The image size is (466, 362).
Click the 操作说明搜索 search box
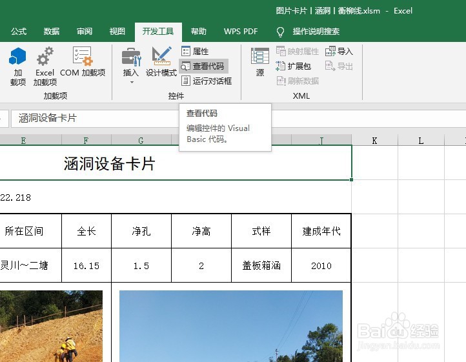click(x=316, y=32)
